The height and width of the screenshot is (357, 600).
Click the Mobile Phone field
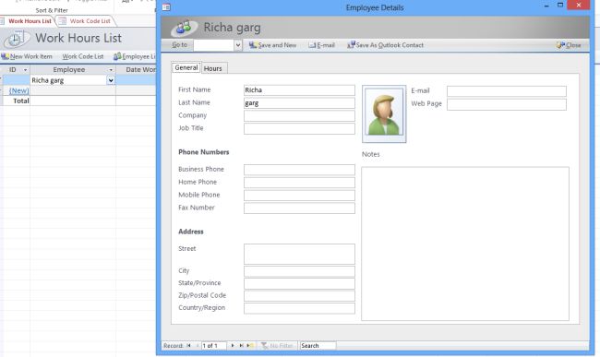click(x=299, y=196)
